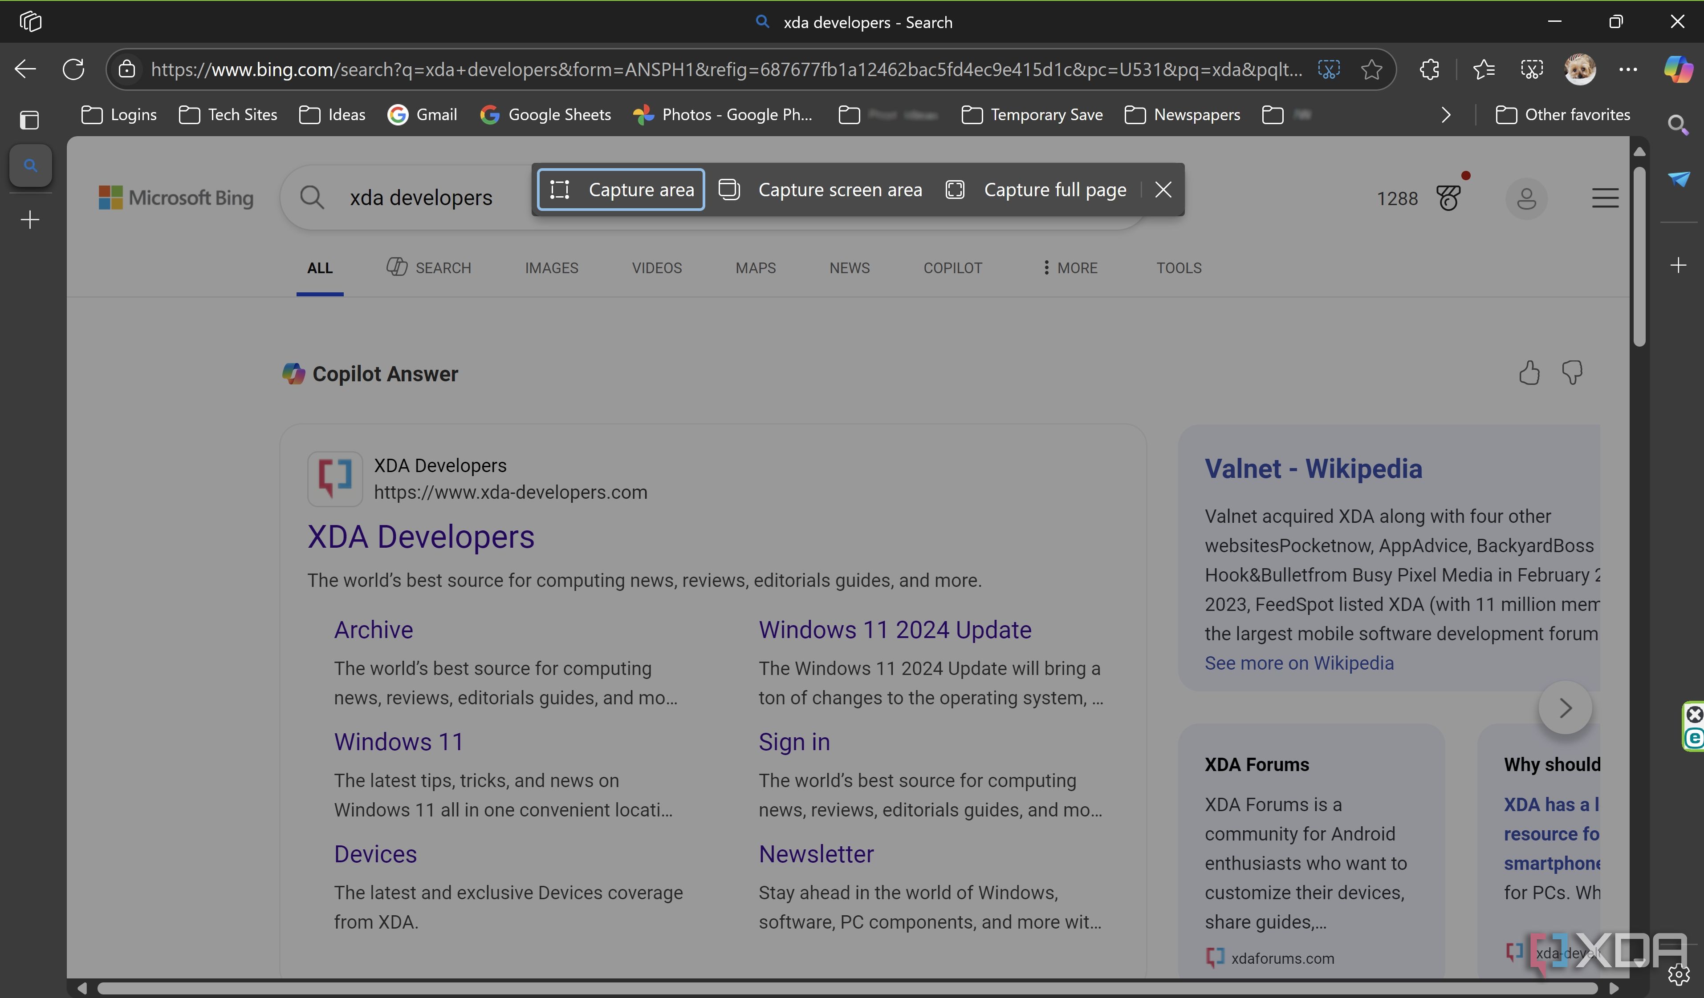Image resolution: width=1704 pixels, height=998 pixels.
Task: Open Bing hamburger menu
Action: [x=1605, y=198]
